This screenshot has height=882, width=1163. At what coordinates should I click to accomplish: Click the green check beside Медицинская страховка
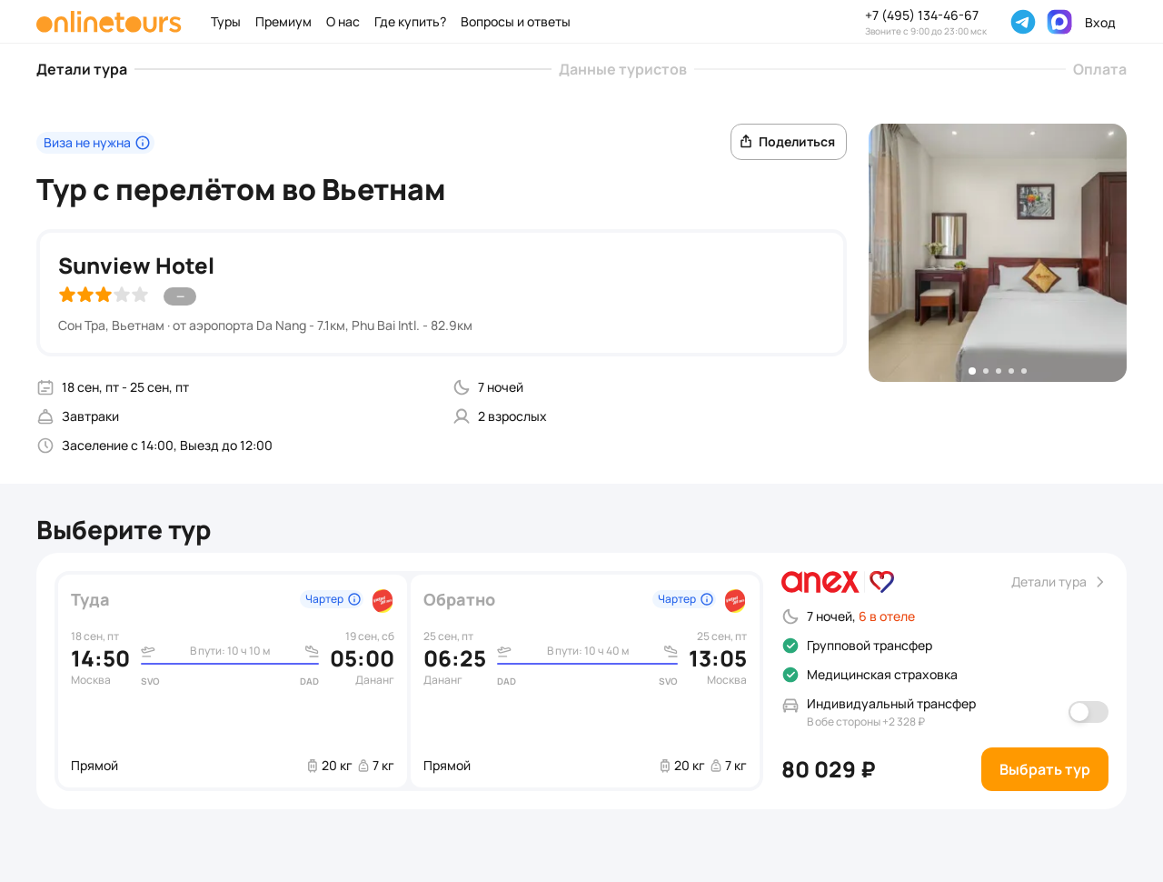(x=790, y=675)
